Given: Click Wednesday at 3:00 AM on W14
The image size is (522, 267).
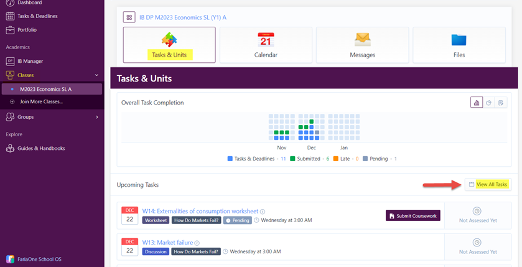Looking at the screenshot, I should (286, 220).
